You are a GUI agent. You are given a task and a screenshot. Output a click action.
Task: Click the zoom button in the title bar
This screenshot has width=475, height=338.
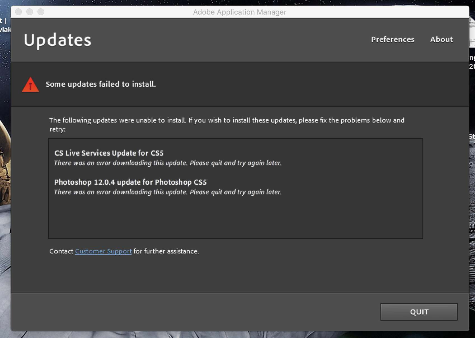coord(41,12)
